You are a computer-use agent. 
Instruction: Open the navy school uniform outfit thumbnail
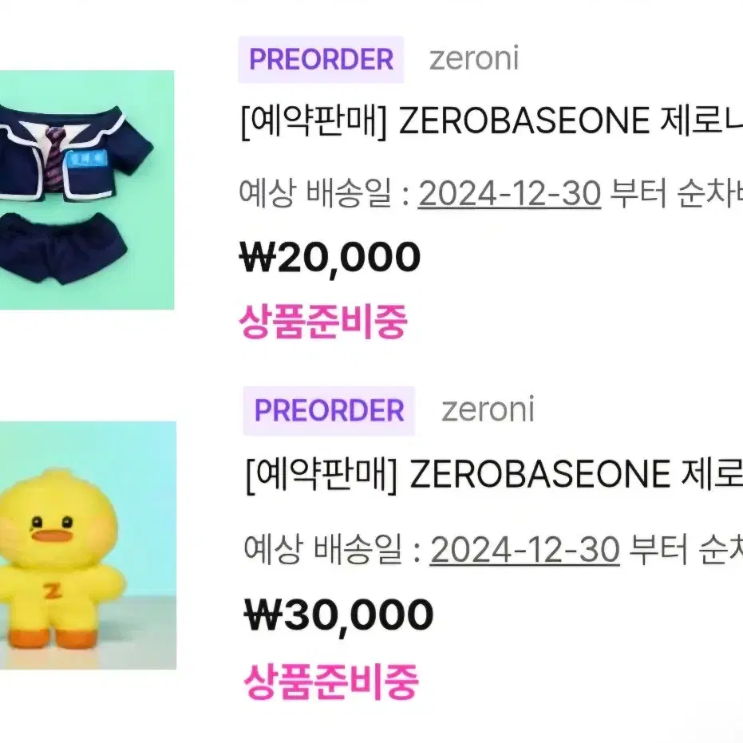(x=87, y=190)
